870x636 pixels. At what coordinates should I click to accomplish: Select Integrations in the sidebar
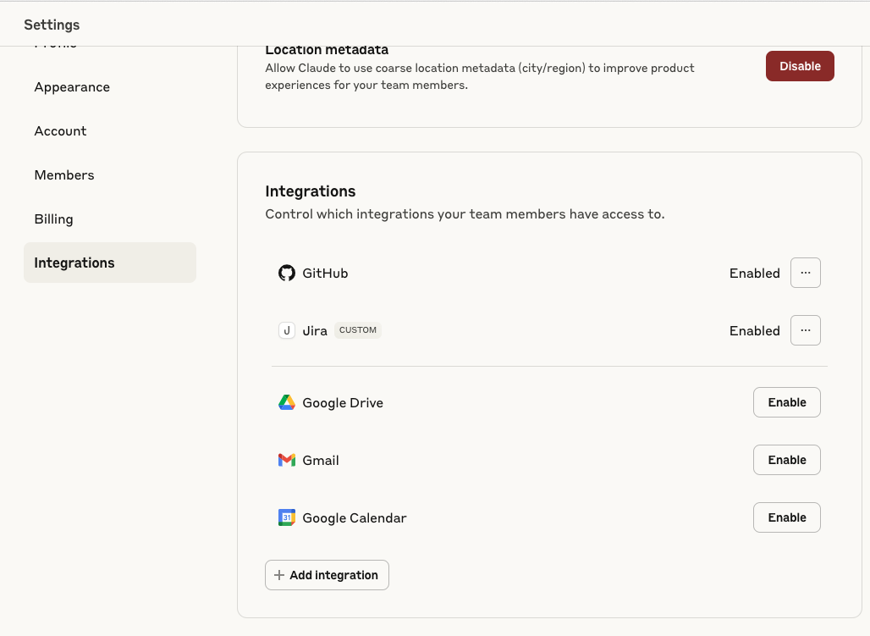tap(74, 263)
